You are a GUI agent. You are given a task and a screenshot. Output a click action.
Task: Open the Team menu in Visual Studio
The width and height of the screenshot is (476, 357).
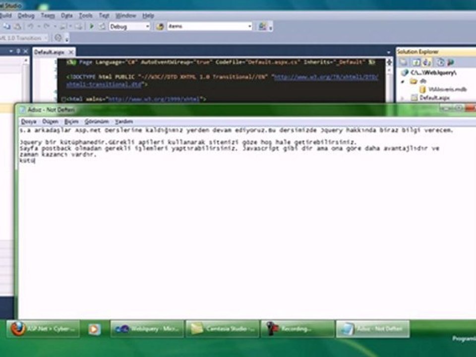(48, 15)
